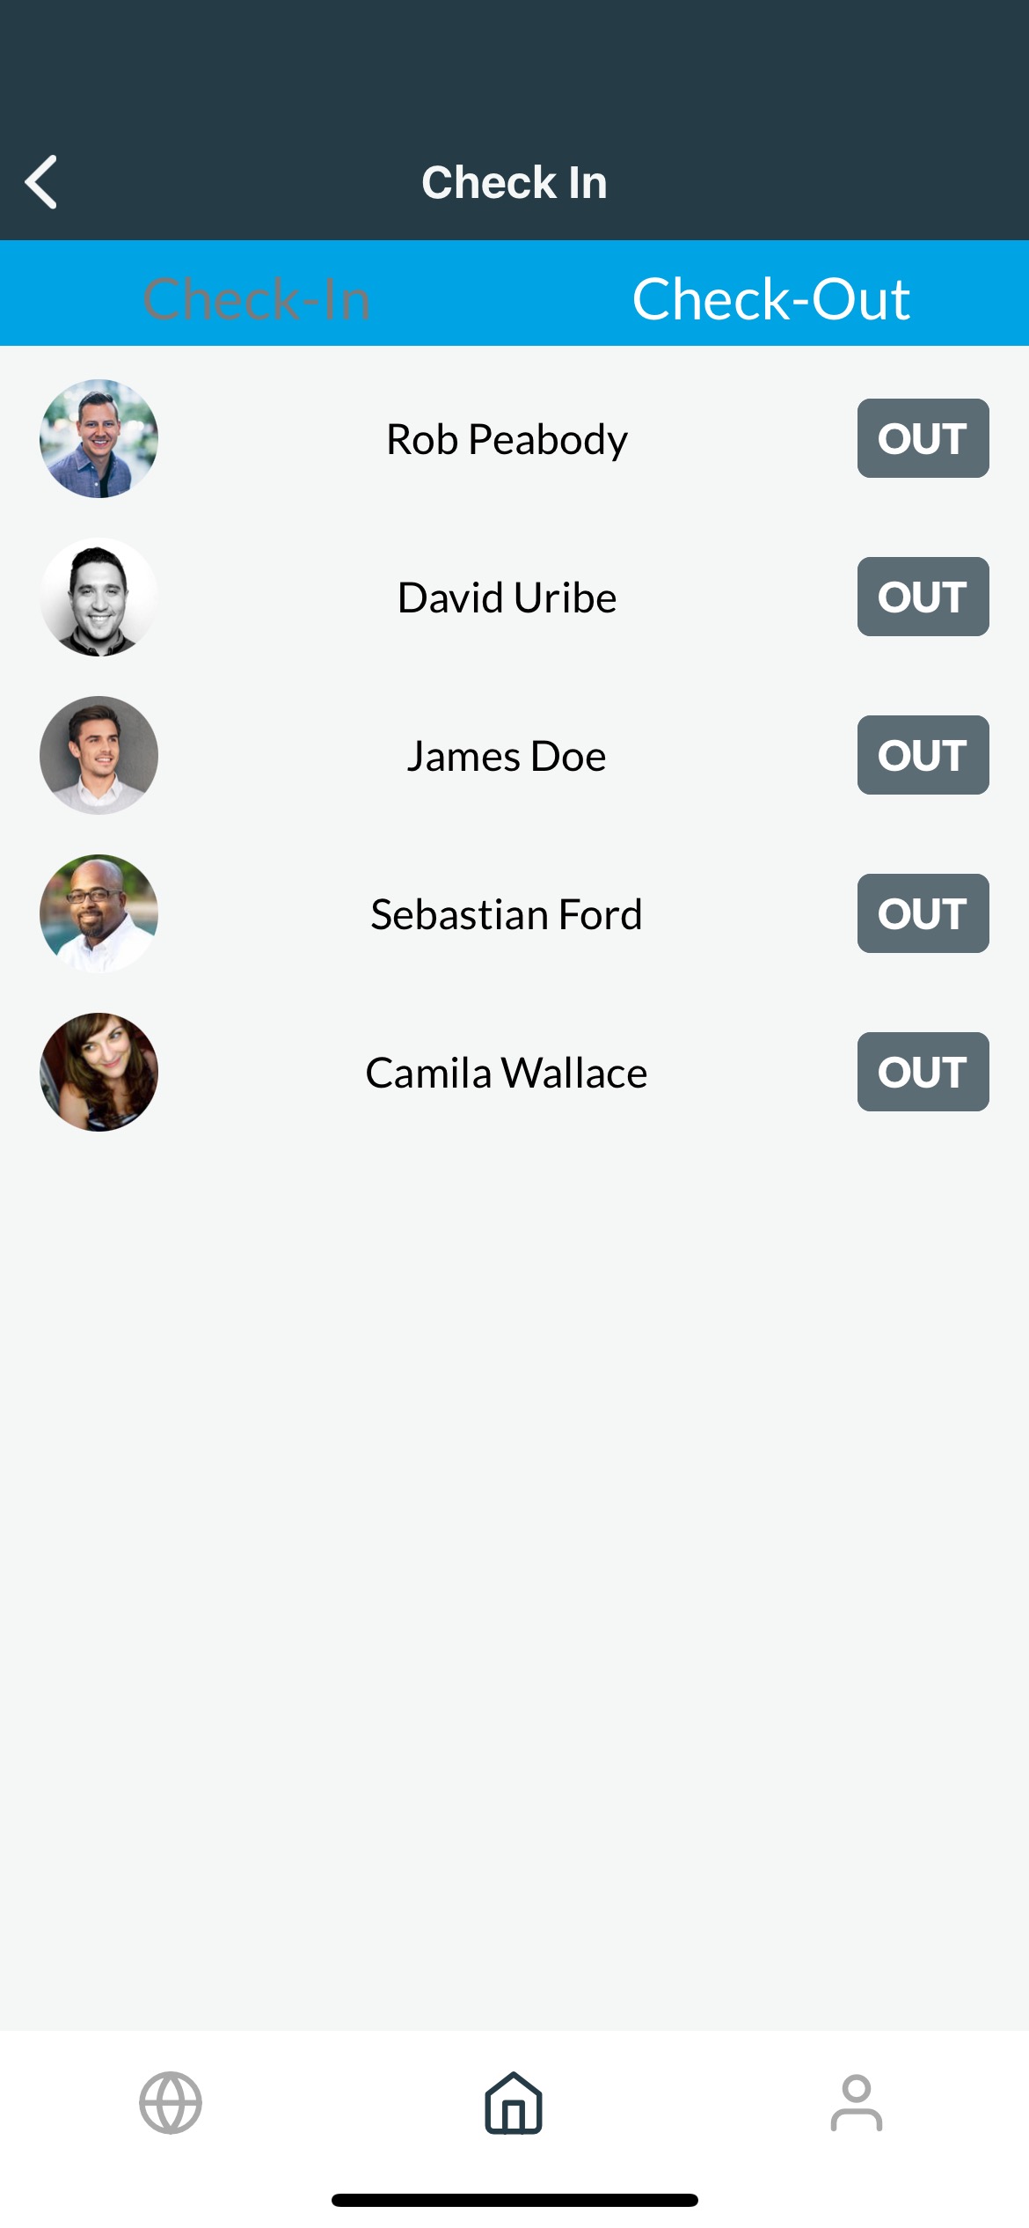Check out James Doe via OUT button
Screen dimensions: 1029x2228
(923, 755)
